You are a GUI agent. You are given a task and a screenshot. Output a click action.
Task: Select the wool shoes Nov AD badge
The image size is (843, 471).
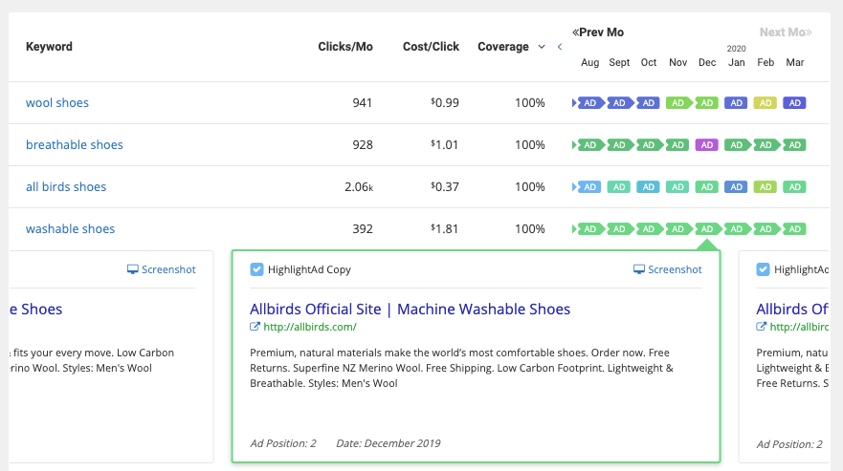678,102
